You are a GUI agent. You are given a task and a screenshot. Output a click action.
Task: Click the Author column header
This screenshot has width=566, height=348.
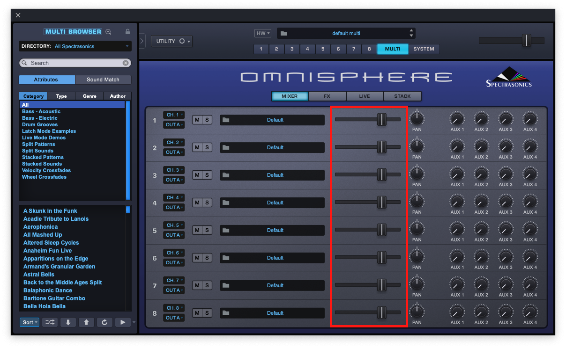coord(118,96)
